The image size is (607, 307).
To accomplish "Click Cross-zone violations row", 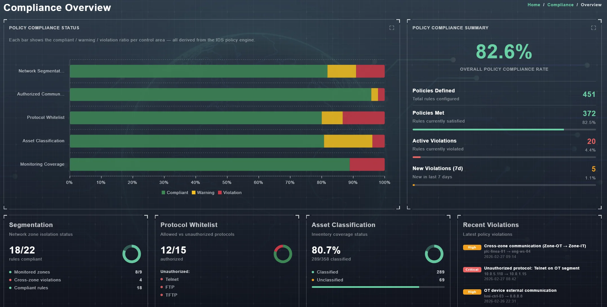I will pyautogui.click(x=75, y=280).
